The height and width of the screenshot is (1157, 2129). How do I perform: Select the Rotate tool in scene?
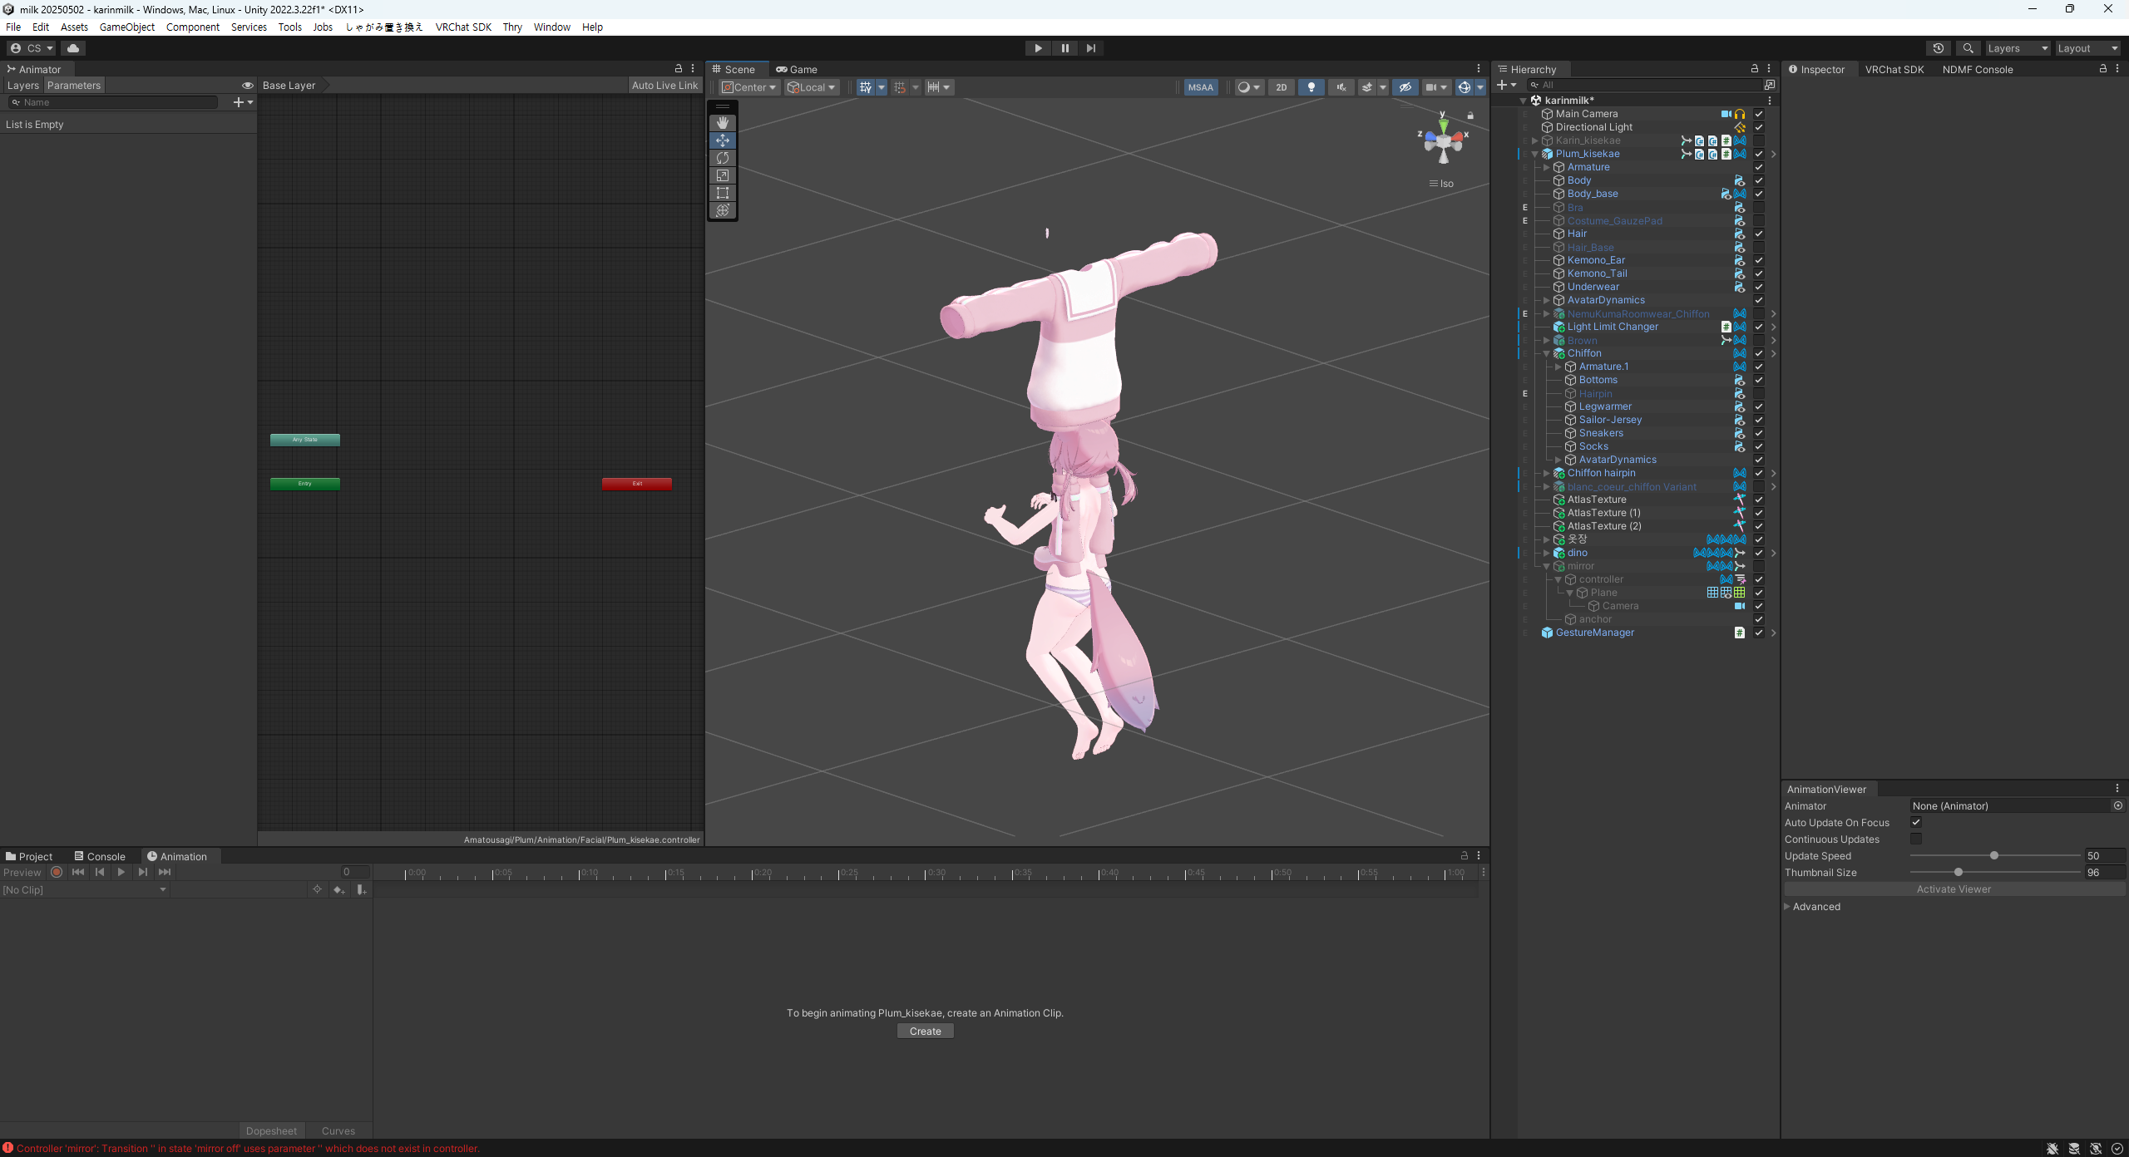pyautogui.click(x=722, y=158)
